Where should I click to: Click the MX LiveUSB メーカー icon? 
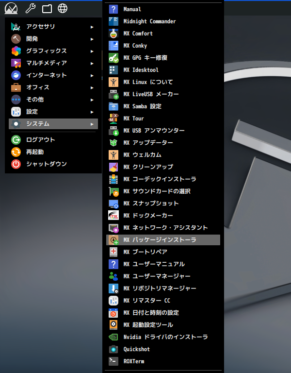[113, 94]
